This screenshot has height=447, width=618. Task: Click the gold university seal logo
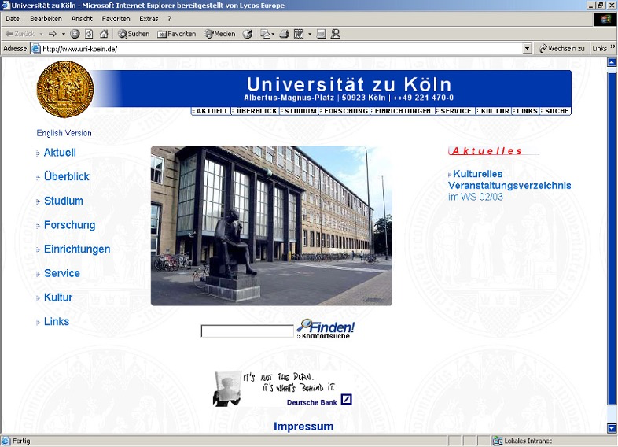(x=65, y=89)
